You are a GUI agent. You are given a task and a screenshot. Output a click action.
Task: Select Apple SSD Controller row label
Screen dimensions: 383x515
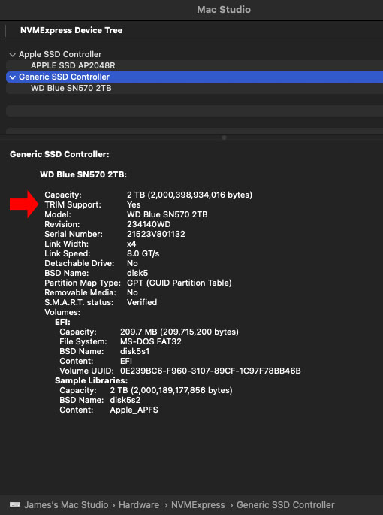pos(60,54)
